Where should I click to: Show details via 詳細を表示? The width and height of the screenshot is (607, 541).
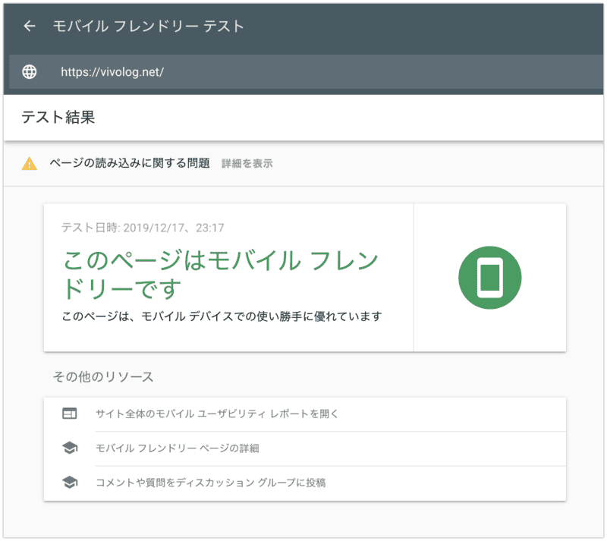tap(247, 163)
